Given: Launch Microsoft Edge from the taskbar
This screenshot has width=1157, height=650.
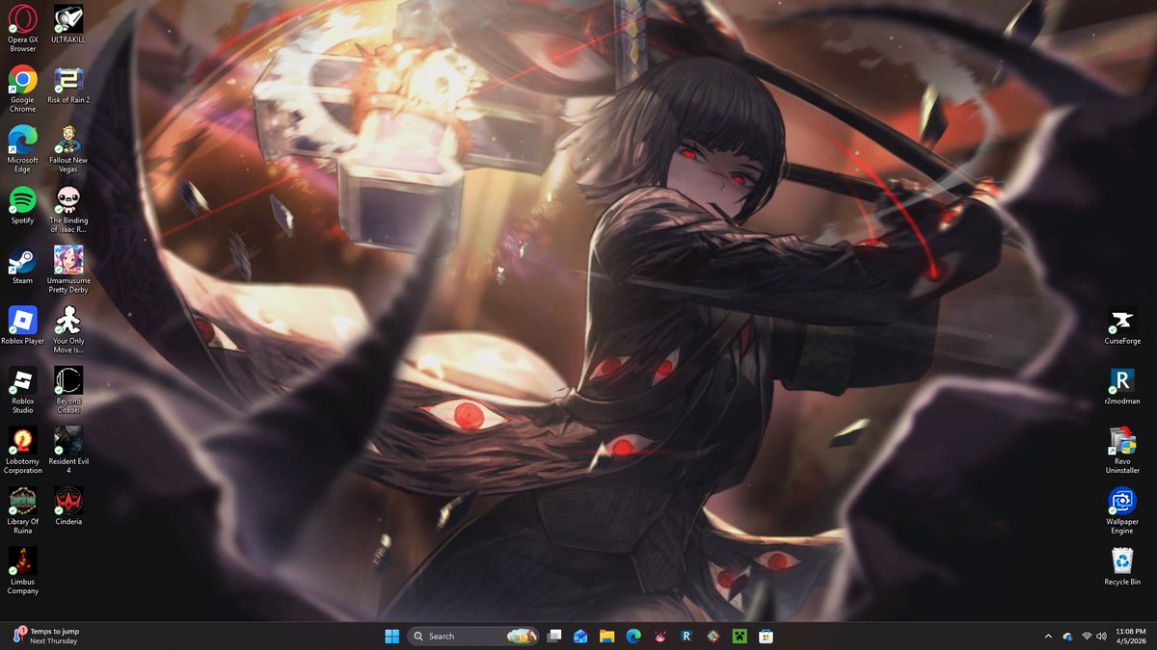Looking at the screenshot, I should point(633,636).
